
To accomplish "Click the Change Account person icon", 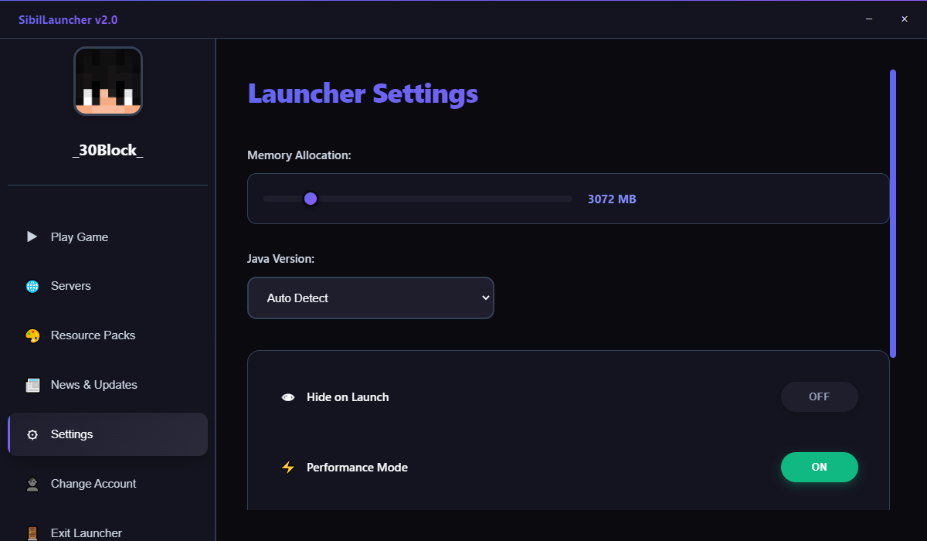I will 32,484.
